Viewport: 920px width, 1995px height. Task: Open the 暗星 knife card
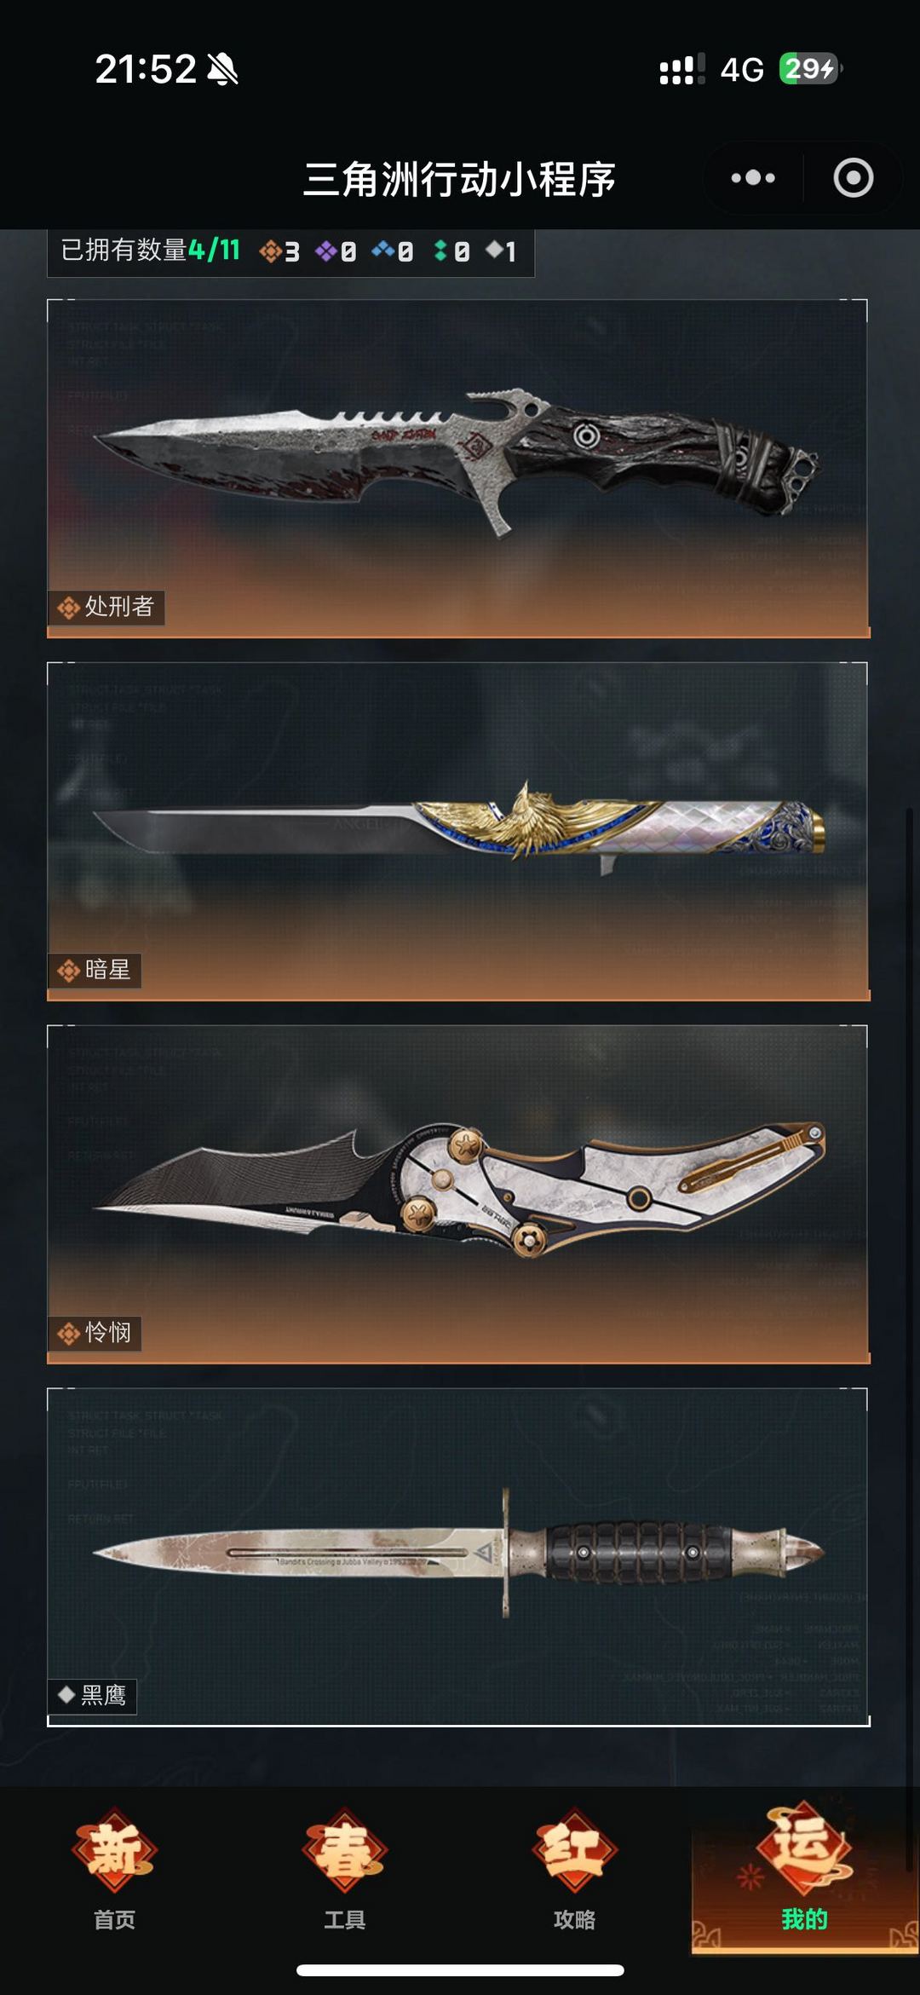tap(458, 831)
